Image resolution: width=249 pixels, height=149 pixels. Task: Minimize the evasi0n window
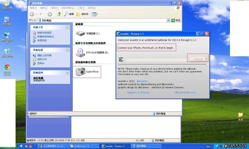coord(198,34)
